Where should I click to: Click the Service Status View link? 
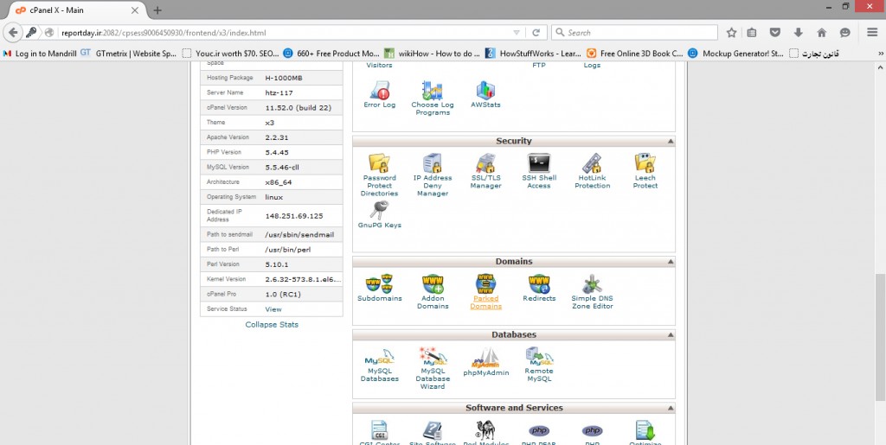(x=273, y=309)
